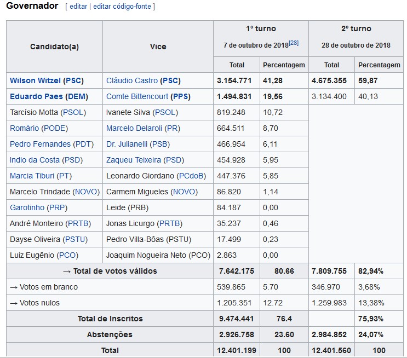Open Indio da Costa page

click(x=35, y=160)
